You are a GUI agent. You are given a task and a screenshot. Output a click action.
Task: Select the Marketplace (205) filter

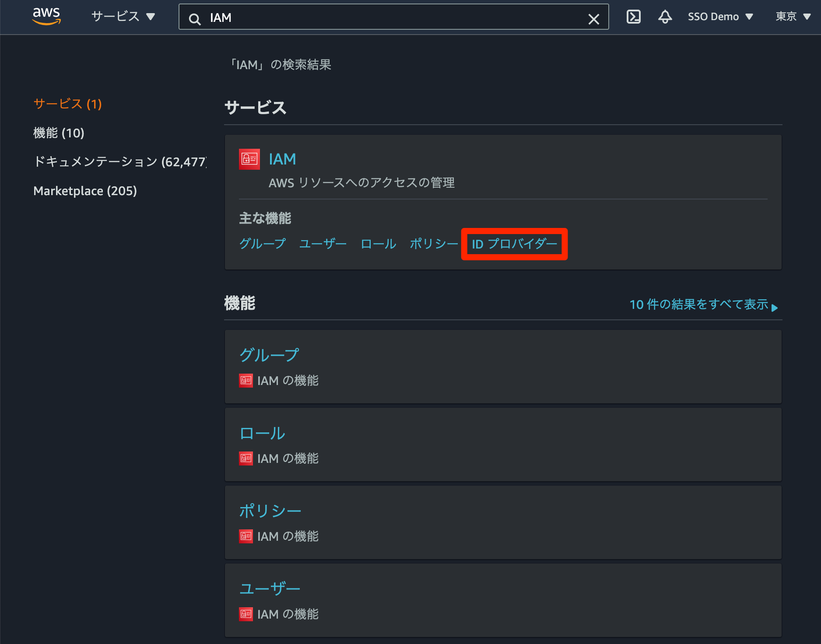85,191
